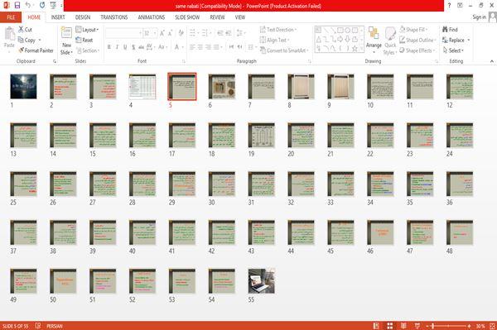Screen dimensions: 497x330
Task: Click the Paste clipboard icon
Action: (9, 34)
